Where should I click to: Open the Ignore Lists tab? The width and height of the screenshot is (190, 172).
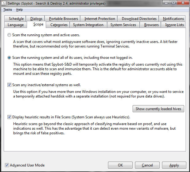(x=173, y=25)
